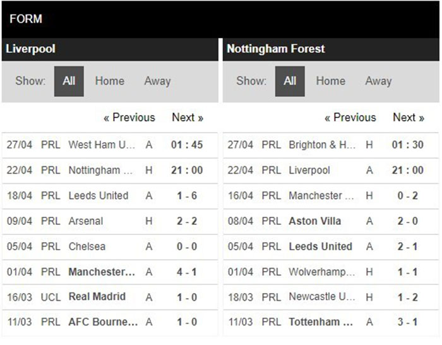Screen dimensions: 442x345
Task: Show Liverpool's Away matches only
Action: (x=157, y=81)
